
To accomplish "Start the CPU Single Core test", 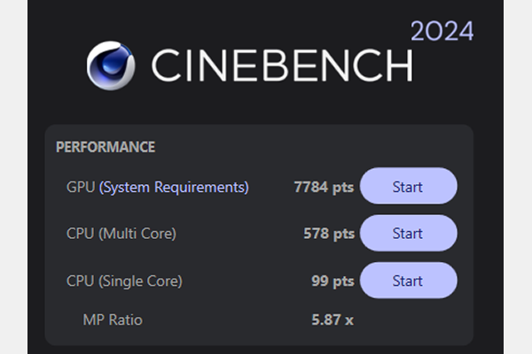I will pyautogui.click(x=409, y=281).
